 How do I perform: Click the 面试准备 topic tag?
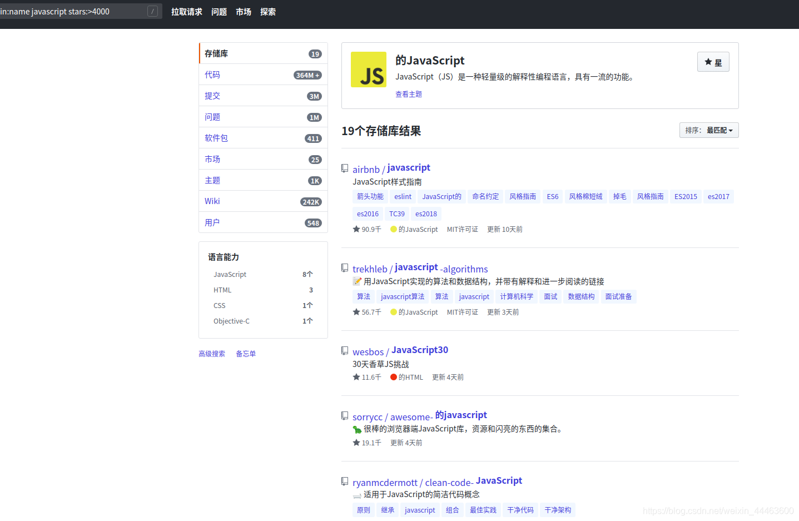pyautogui.click(x=618, y=296)
